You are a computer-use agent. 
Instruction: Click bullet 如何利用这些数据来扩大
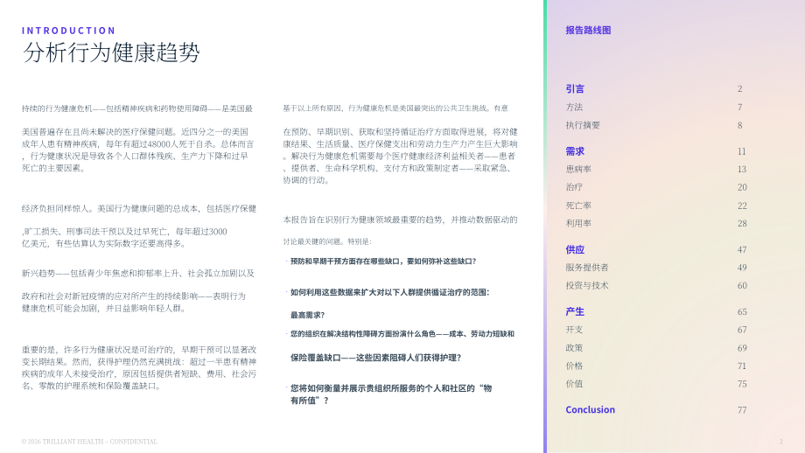click(x=389, y=292)
